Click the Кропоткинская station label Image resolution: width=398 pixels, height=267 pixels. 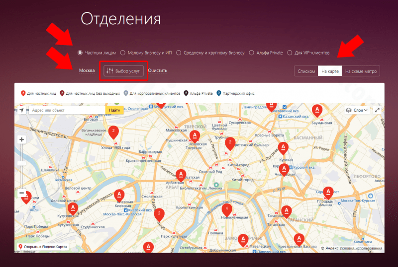coord(190,207)
